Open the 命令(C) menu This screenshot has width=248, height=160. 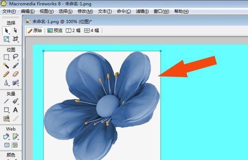124,11
